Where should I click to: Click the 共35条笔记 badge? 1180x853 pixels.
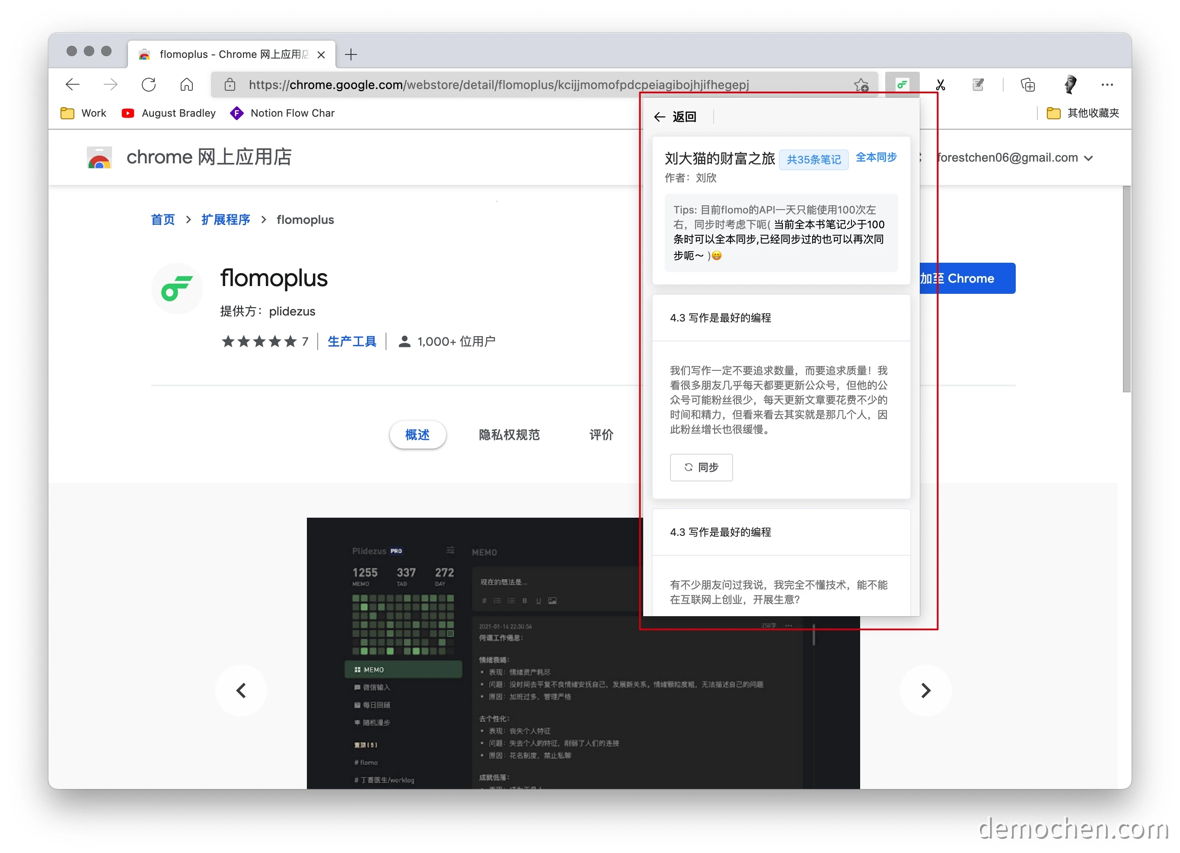[814, 159]
